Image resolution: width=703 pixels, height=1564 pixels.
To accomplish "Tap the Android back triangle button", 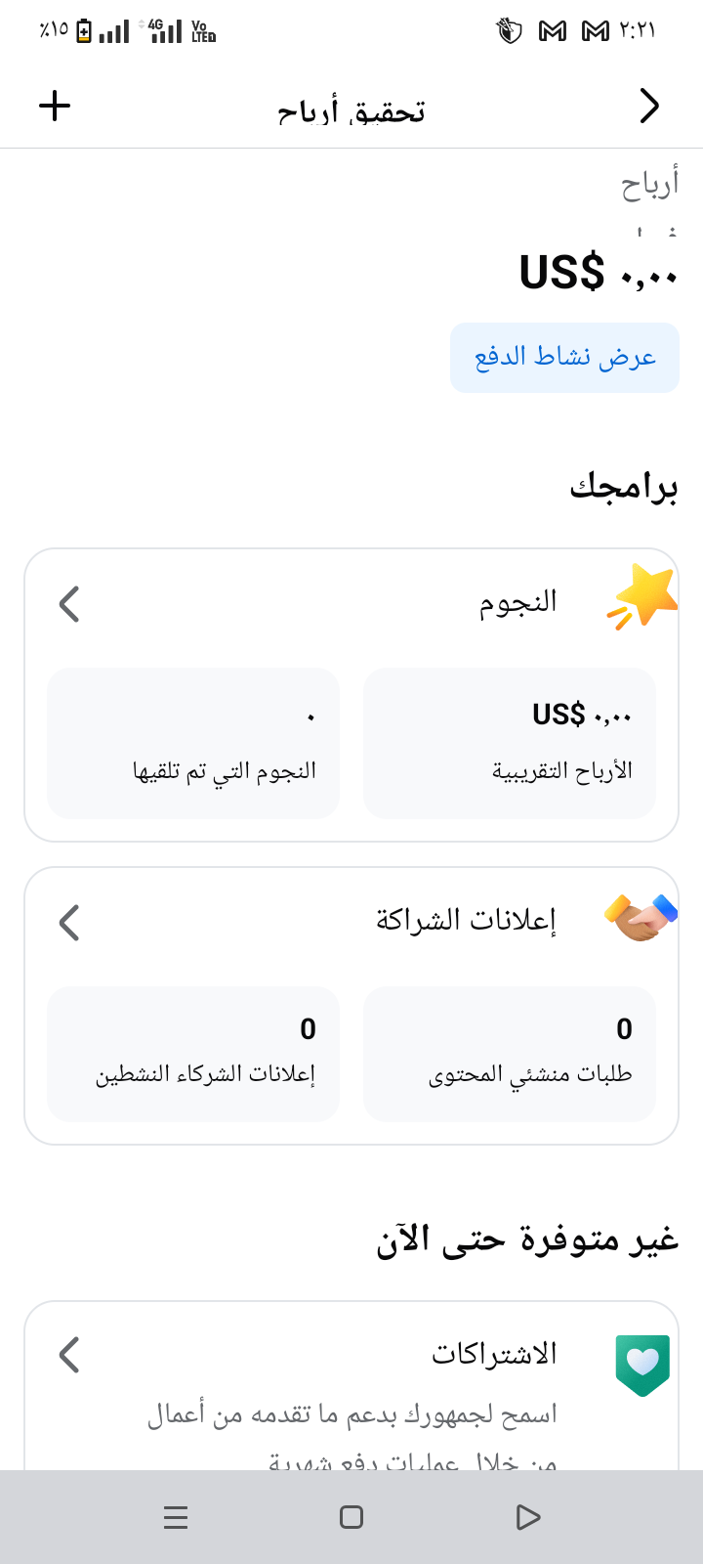I will tap(527, 1517).
